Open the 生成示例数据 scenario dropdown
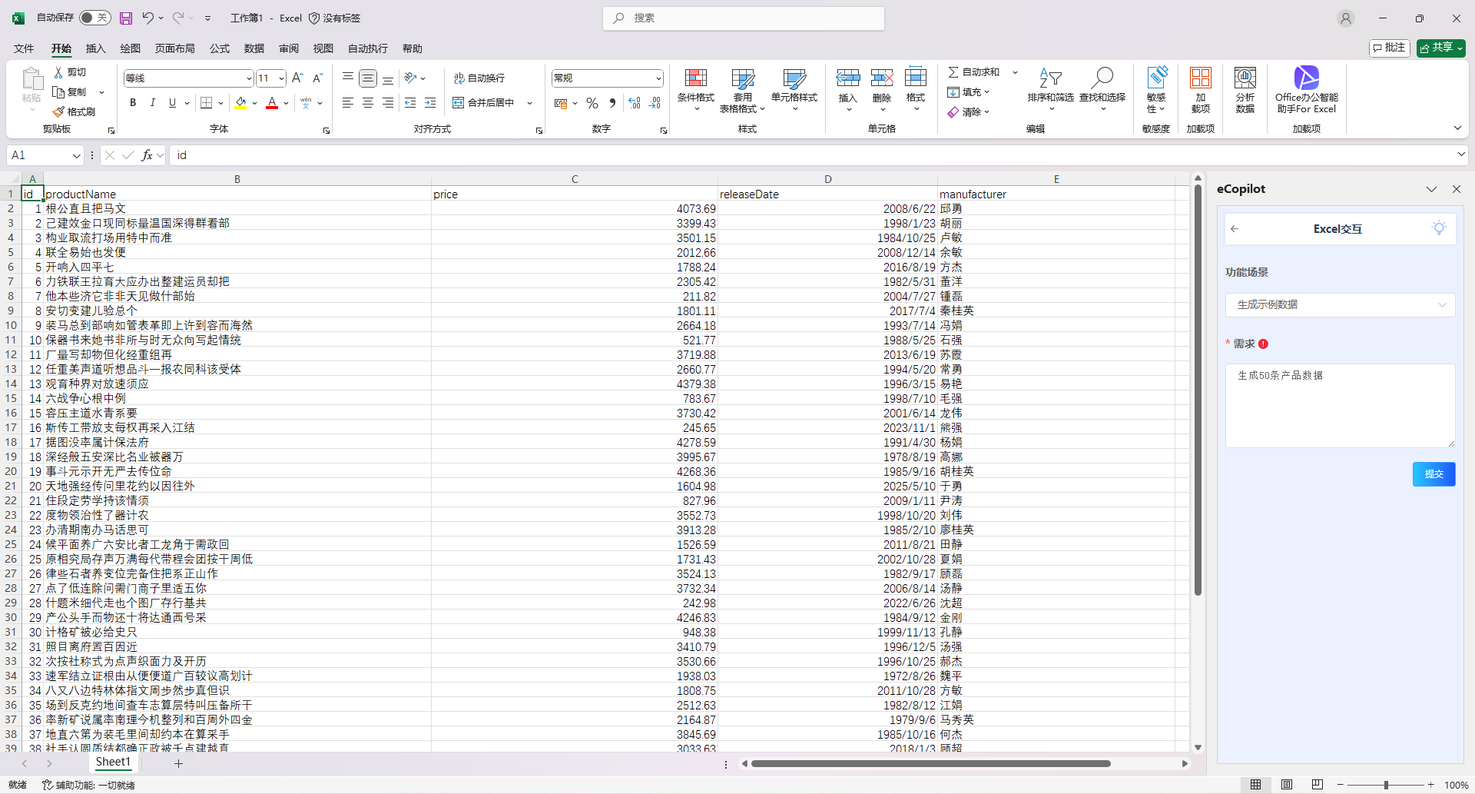The width and height of the screenshot is (1475, 794). [1340, 305]
